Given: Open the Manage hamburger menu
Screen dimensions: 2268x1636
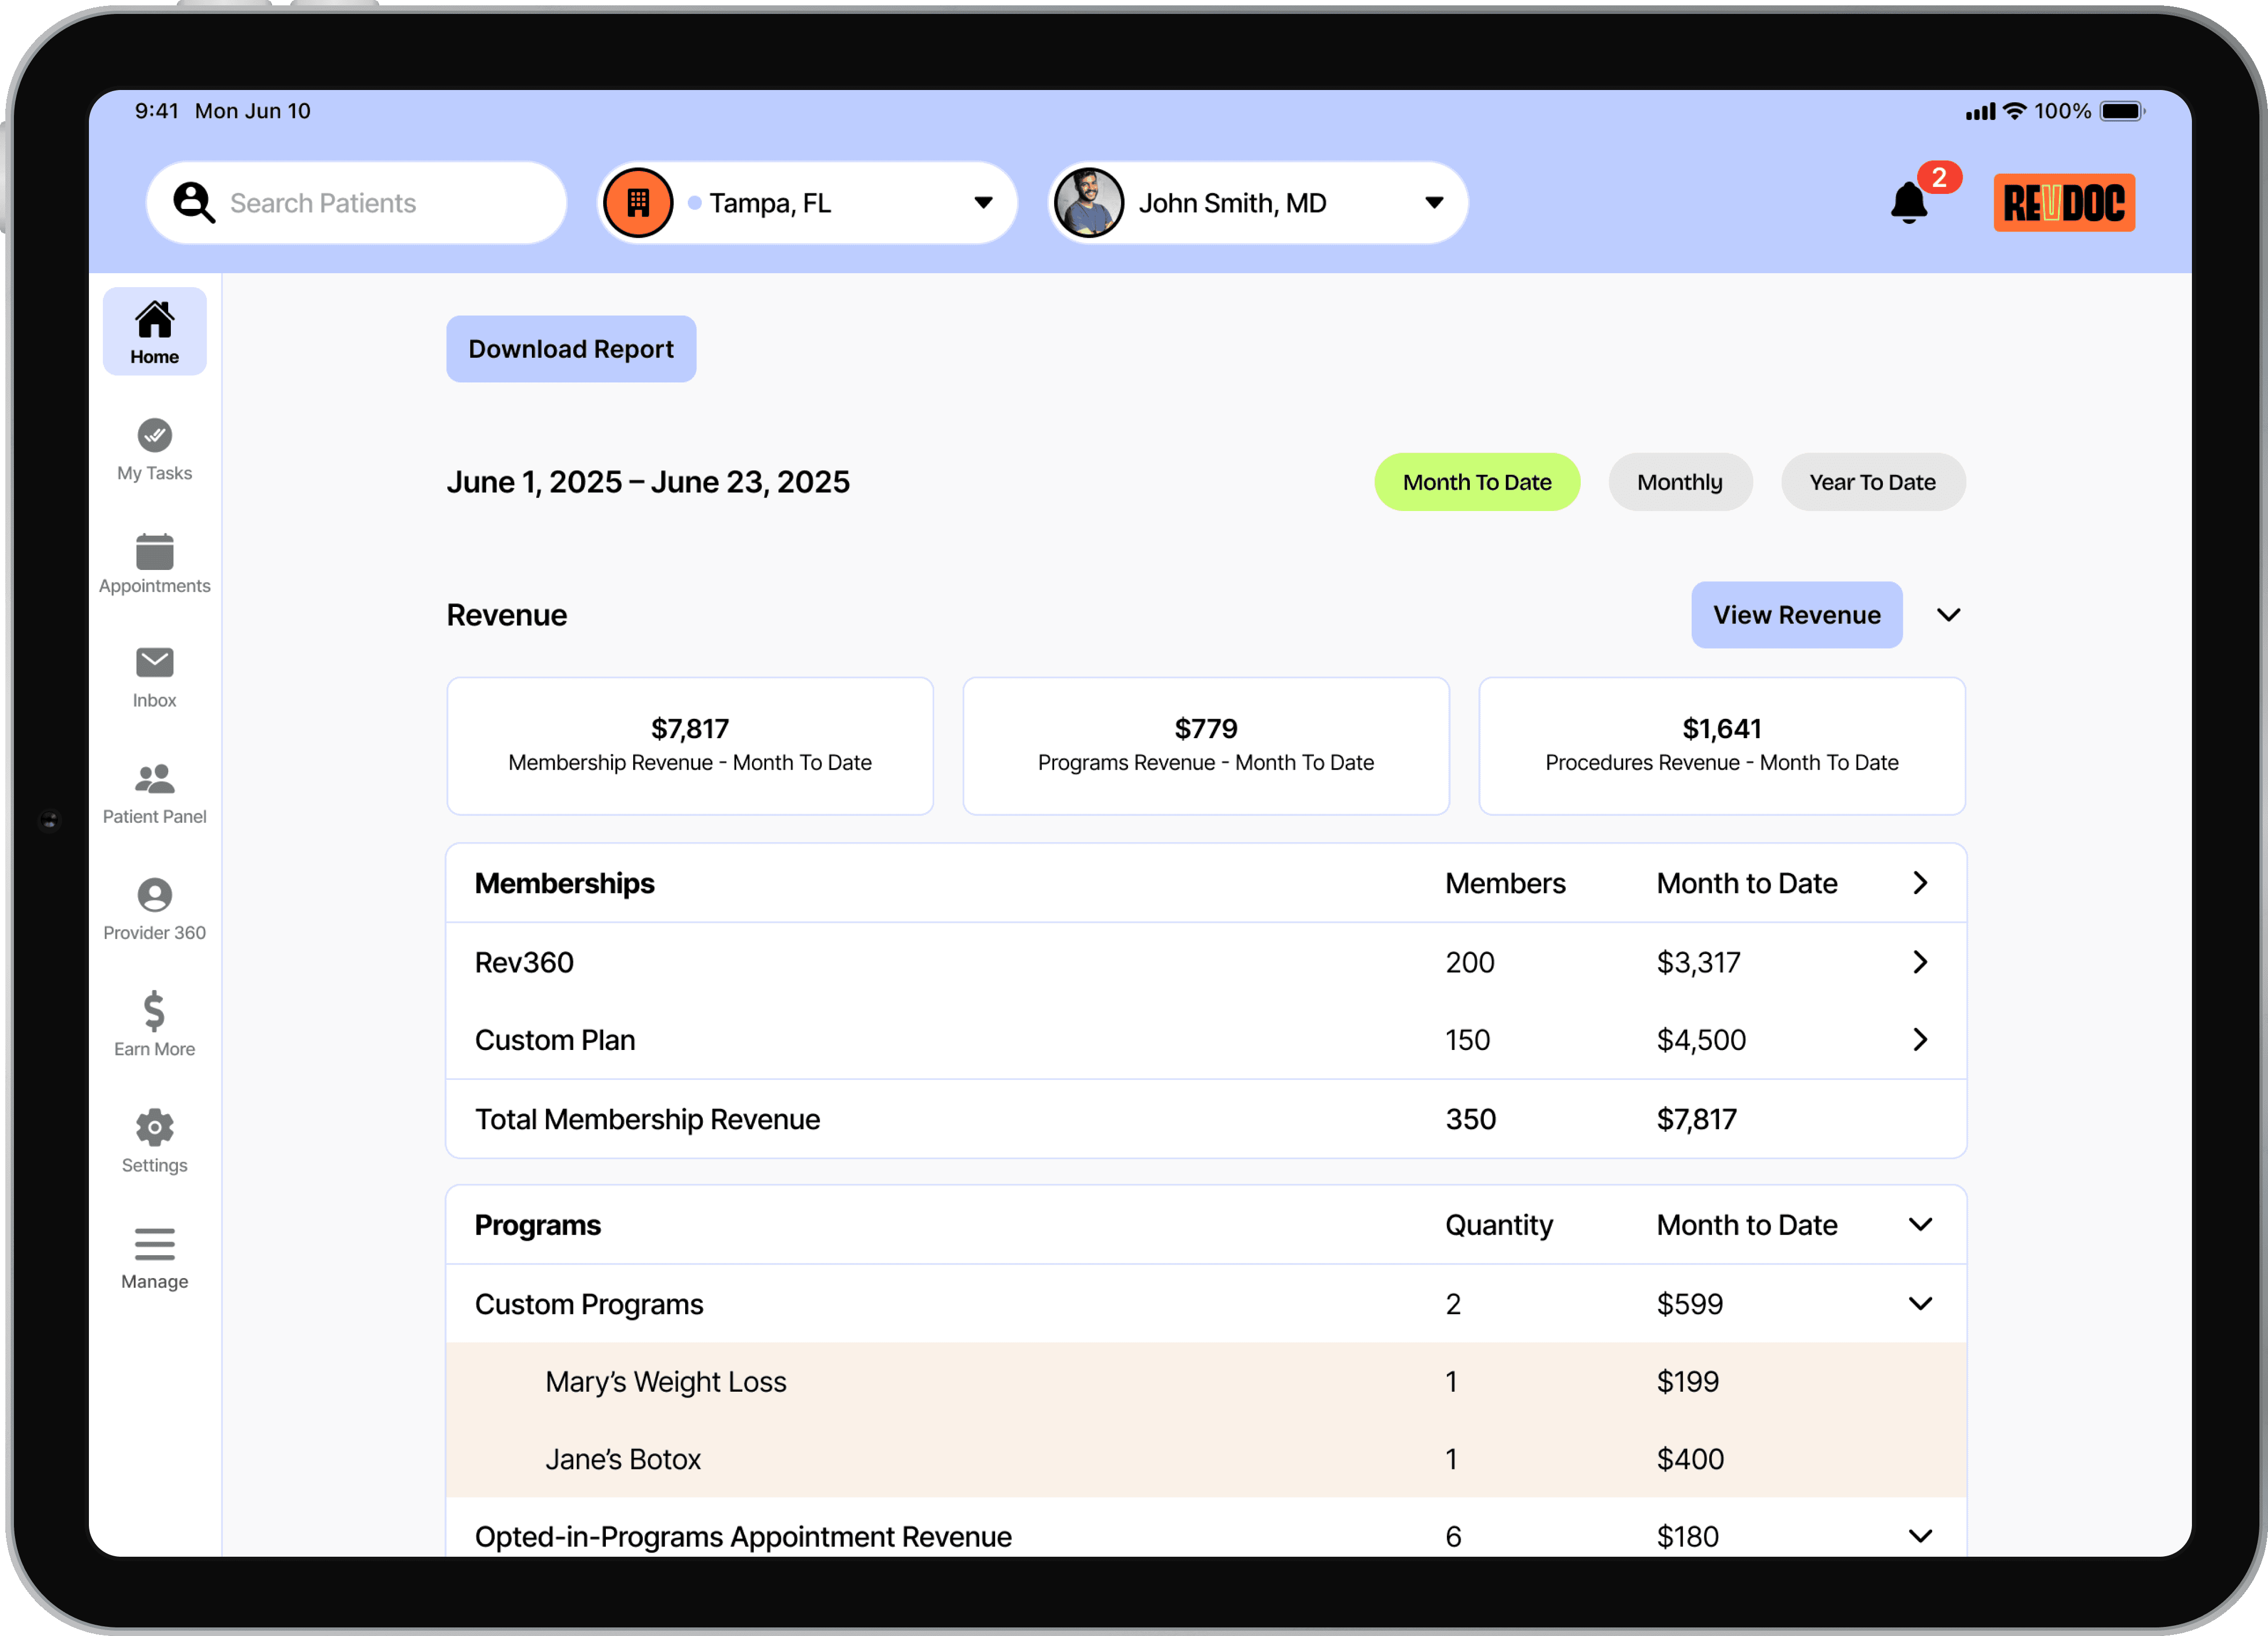Looking at the screenshot, I should [154, 1245].
